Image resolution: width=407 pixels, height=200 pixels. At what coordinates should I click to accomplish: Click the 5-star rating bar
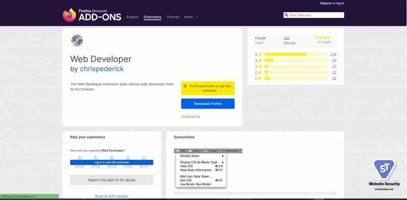point(296,54)
